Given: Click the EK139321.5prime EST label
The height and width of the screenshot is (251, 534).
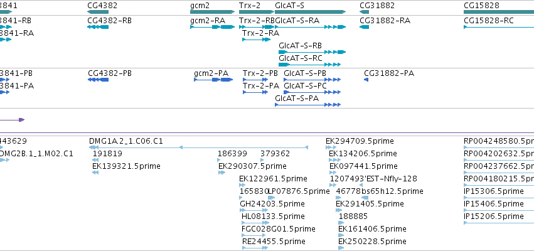Looking at the screenshot, I should (x=126, y=166).
